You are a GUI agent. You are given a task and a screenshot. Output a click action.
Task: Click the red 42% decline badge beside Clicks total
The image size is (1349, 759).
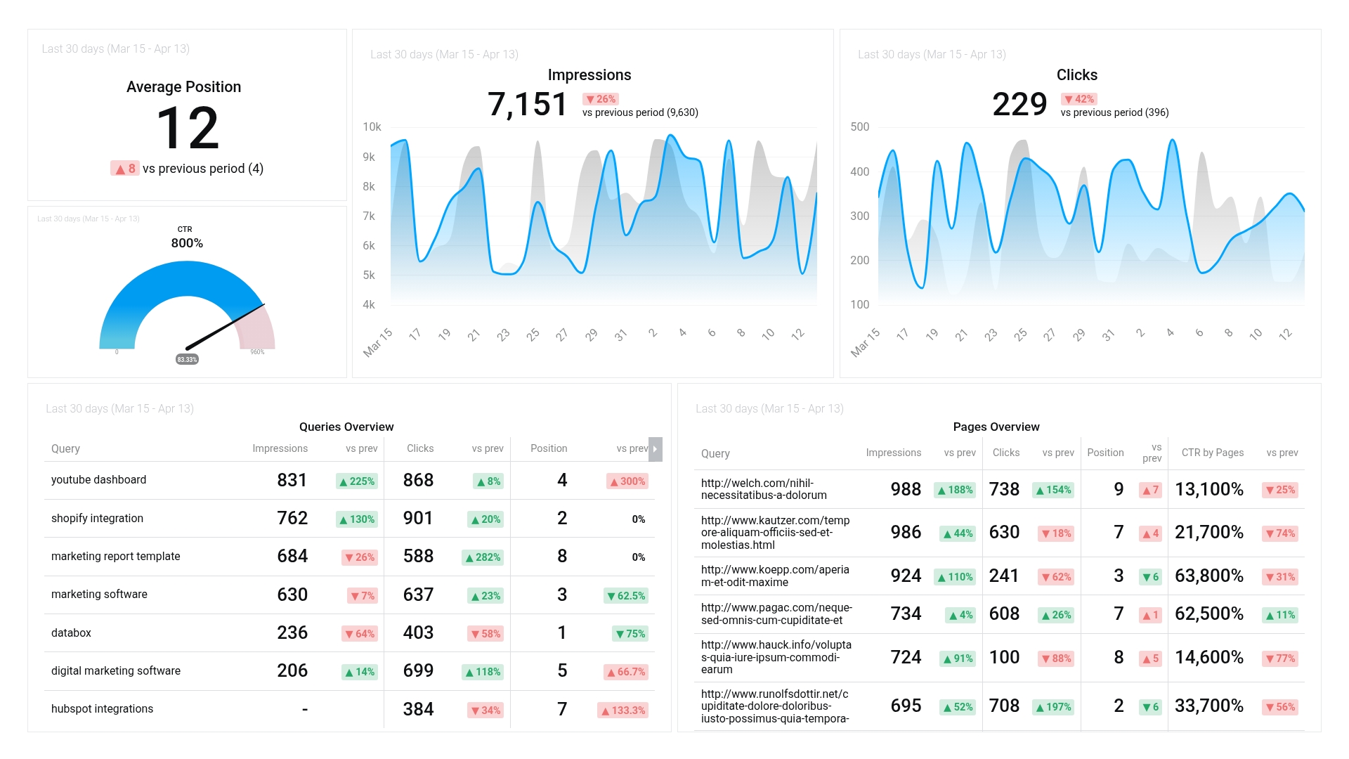point(1078,99)
